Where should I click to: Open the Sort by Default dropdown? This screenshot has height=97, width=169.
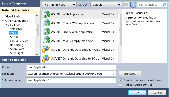tap(106, 5)
